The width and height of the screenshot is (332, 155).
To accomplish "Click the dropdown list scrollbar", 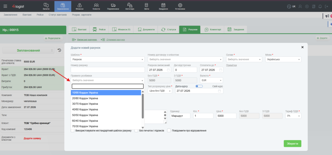I will [x=143, y=106].
